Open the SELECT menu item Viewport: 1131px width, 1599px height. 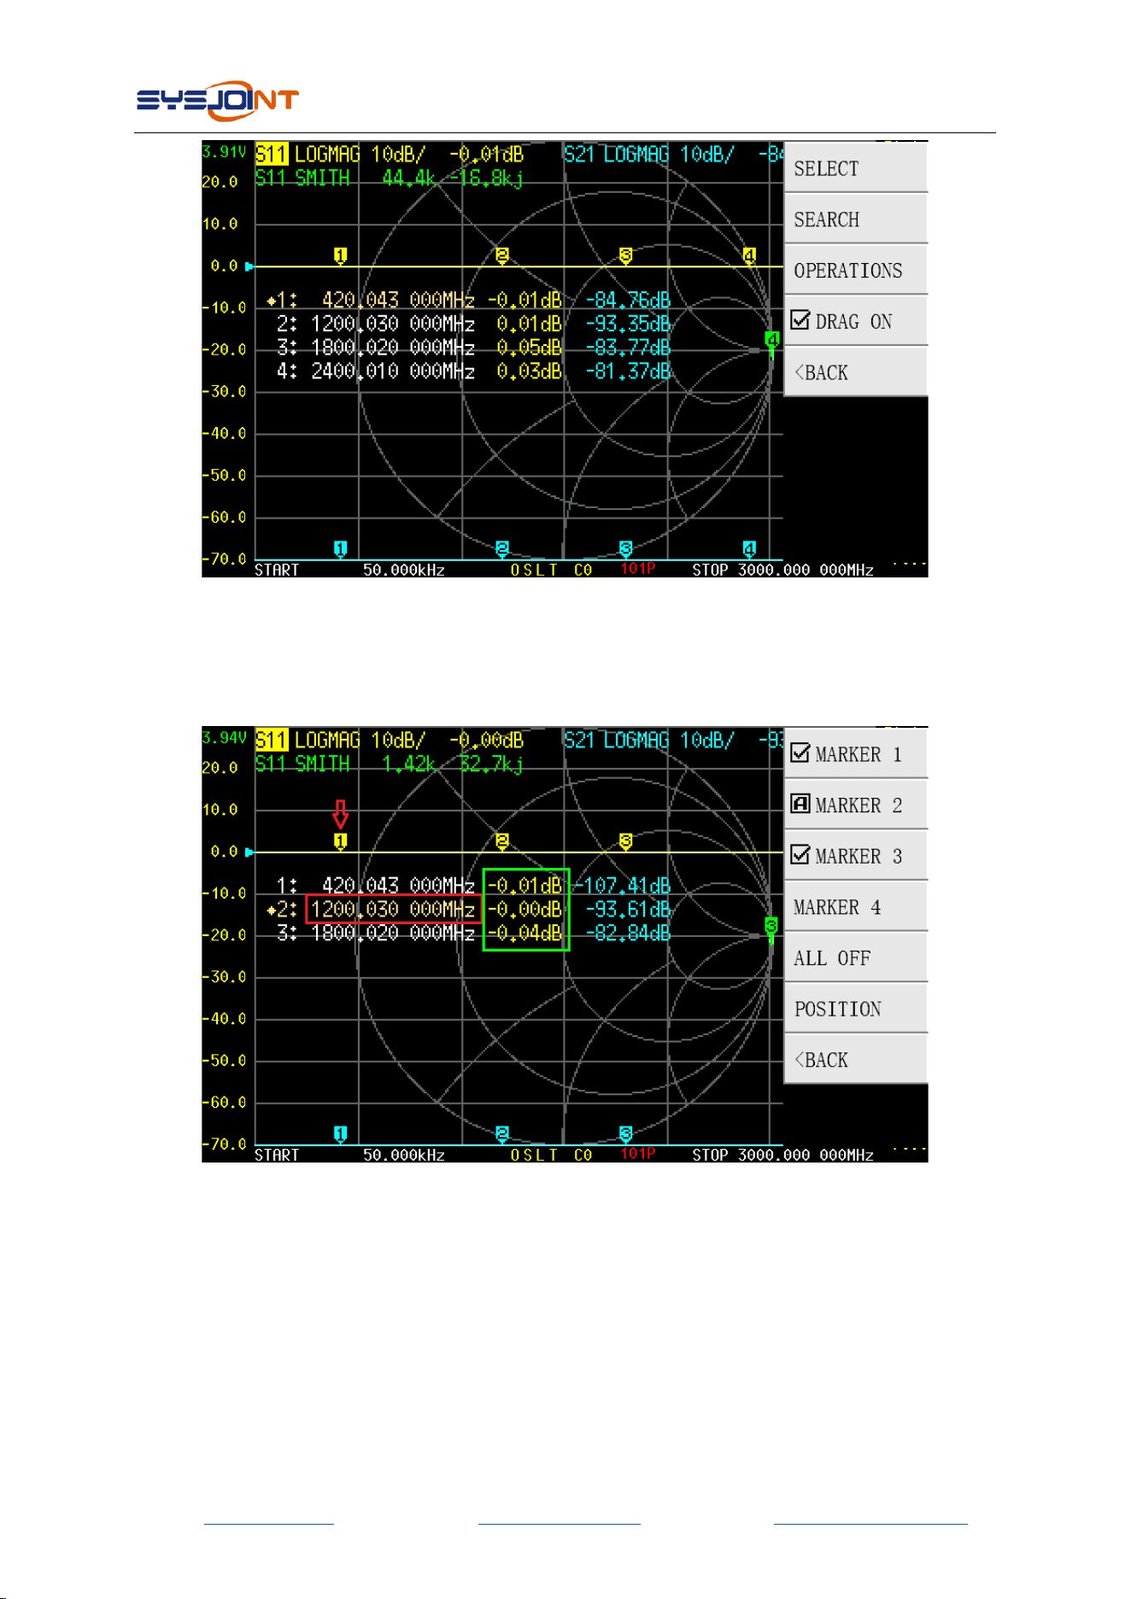point(856,168)
